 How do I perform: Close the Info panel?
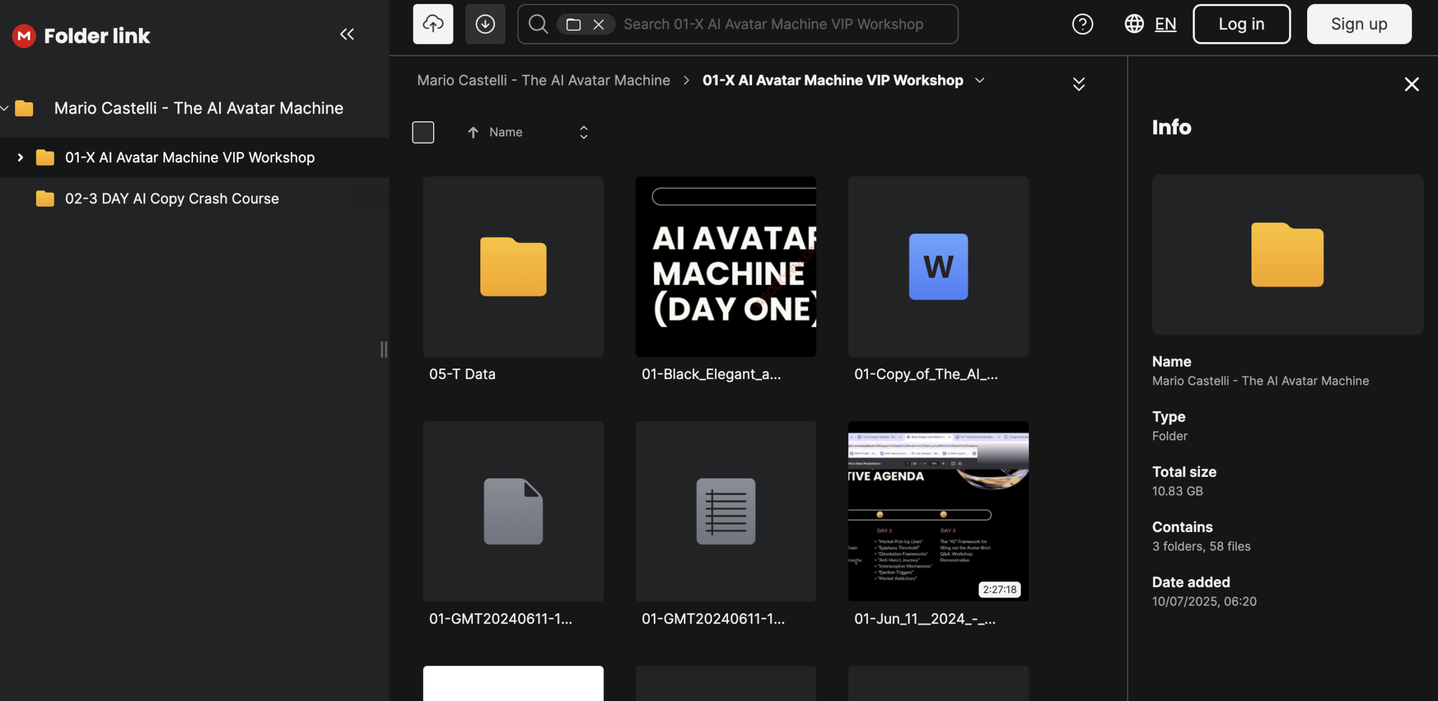click(x=1411, y=84)
